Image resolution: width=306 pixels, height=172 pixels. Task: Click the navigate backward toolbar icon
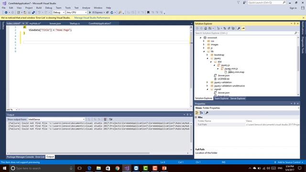point(6,12)
